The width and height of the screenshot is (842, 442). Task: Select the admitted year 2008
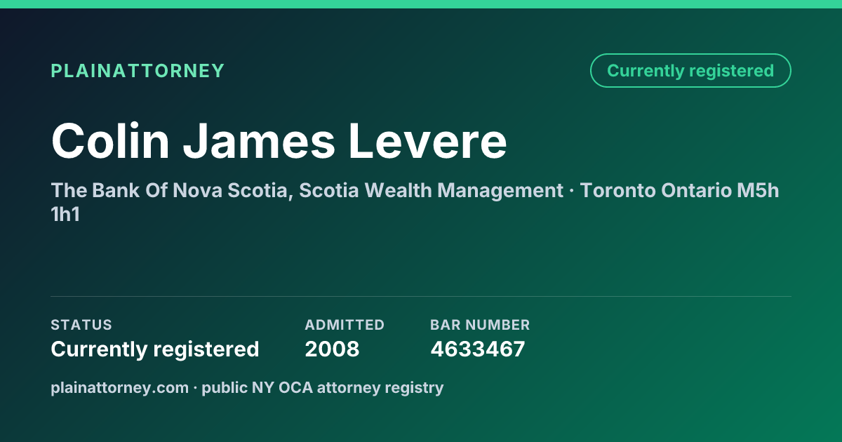pyautogui.click(x=332, y=349)
